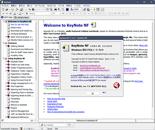Viewport: 155px width, 130px height.
Task: Click the image icon at toolbar end
Action: 103,10
